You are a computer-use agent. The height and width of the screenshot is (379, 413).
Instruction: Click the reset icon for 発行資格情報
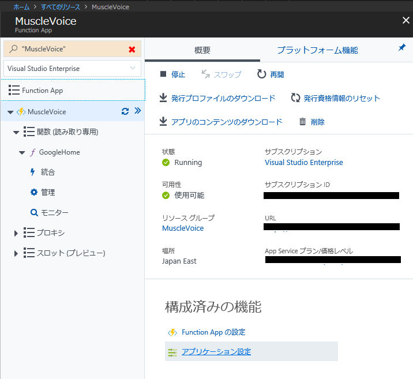coord(295,97)
